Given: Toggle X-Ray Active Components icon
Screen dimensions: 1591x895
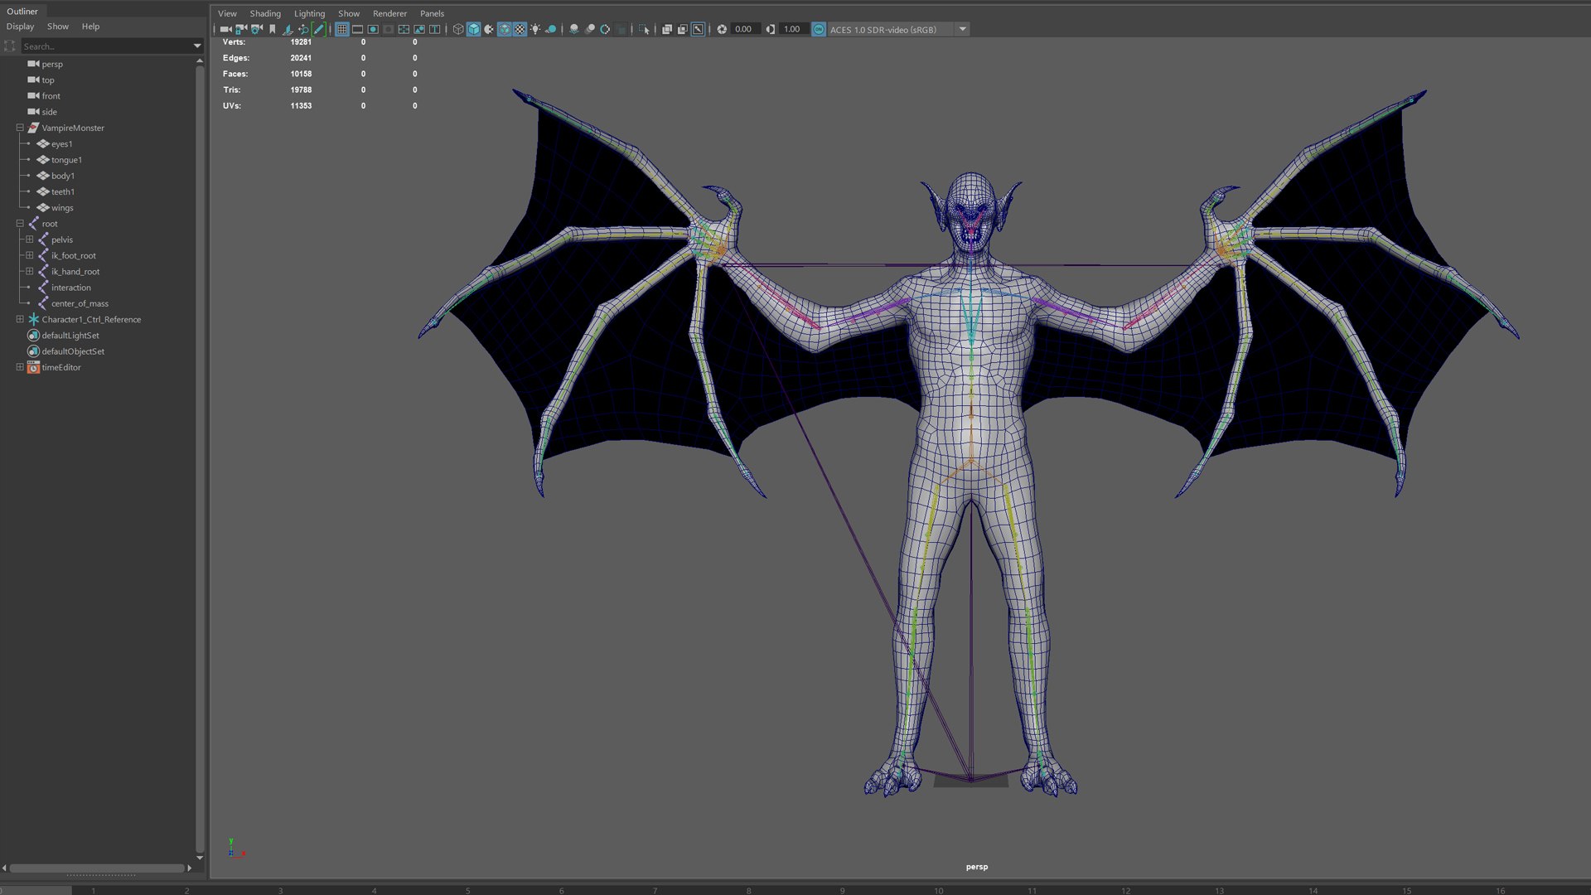Looking at the screenshot, I should point(682,29).
